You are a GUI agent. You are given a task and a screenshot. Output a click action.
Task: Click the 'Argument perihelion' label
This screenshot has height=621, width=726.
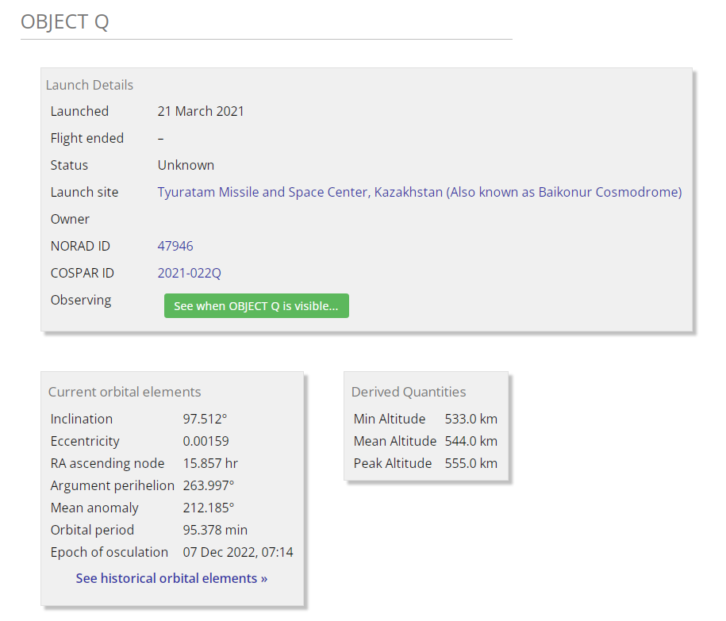click(113, 485)
